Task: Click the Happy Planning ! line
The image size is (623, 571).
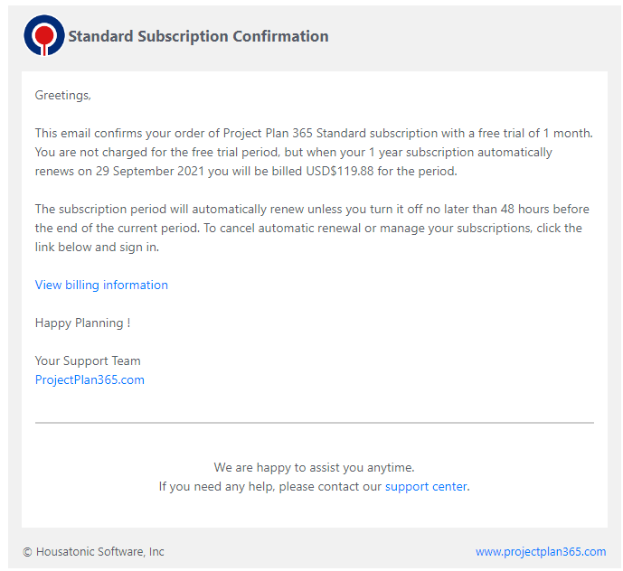Action: coord(82,323)
